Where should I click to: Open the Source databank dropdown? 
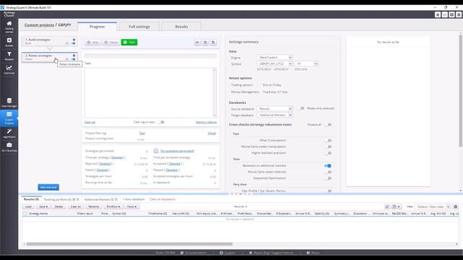click(x=275, y=109)
